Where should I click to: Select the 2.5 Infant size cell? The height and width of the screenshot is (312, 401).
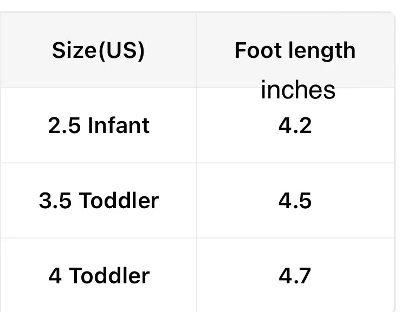[98, 125]
